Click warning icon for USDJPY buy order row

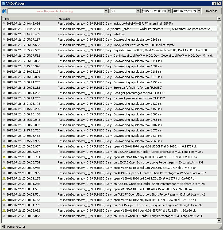[x=4, y=200]
